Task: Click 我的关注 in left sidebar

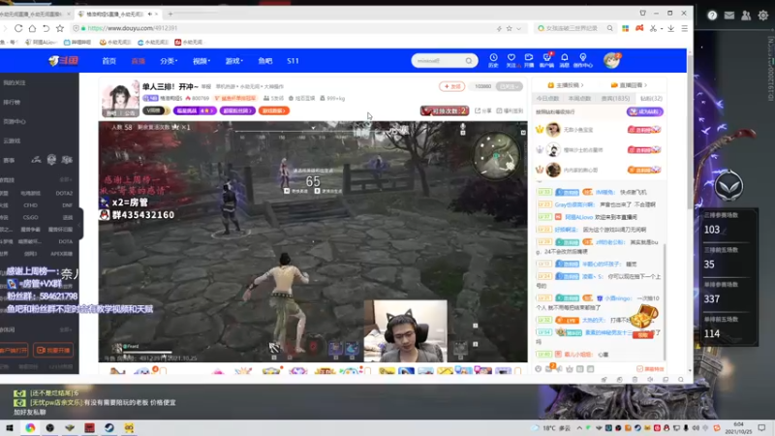Action: [15, 82]
